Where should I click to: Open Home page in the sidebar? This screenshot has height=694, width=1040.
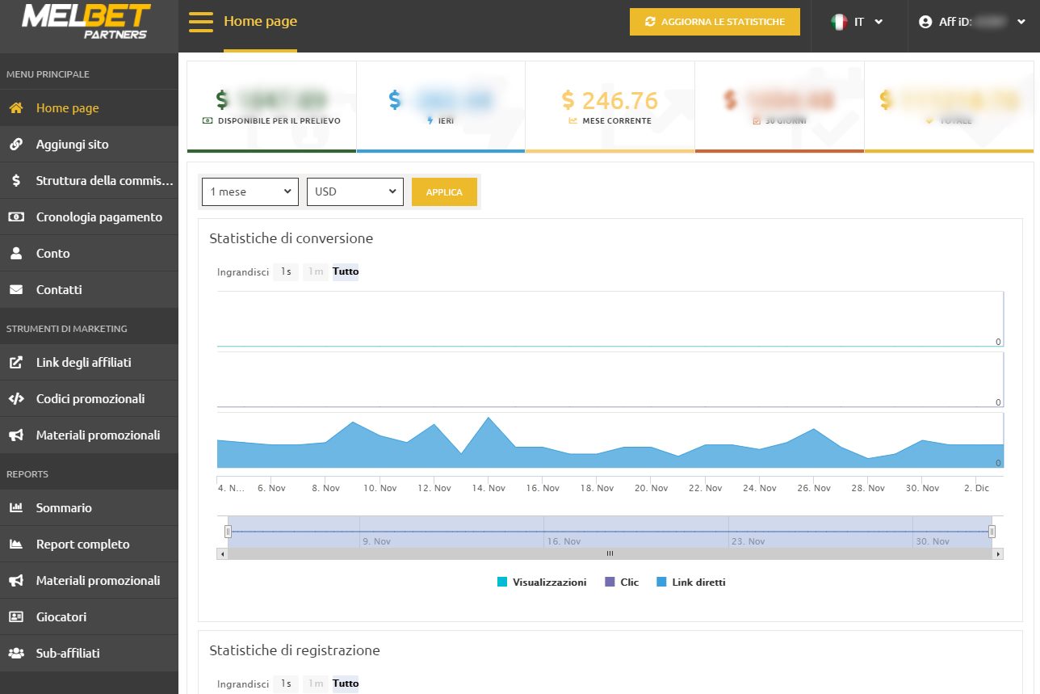[x=89, y=107]
